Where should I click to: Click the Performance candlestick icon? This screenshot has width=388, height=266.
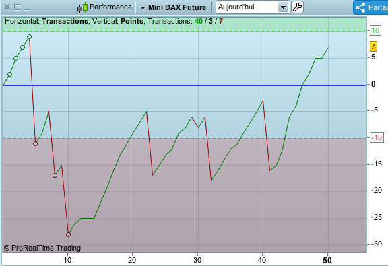[82, 7]
